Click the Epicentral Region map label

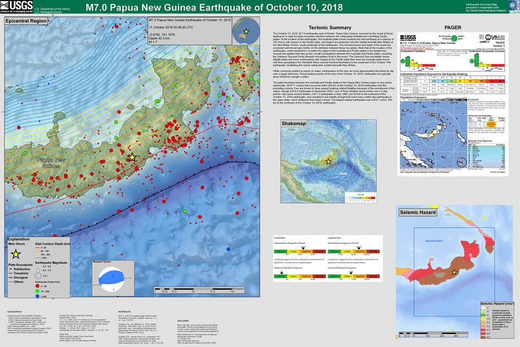click(x=27, y=20)
